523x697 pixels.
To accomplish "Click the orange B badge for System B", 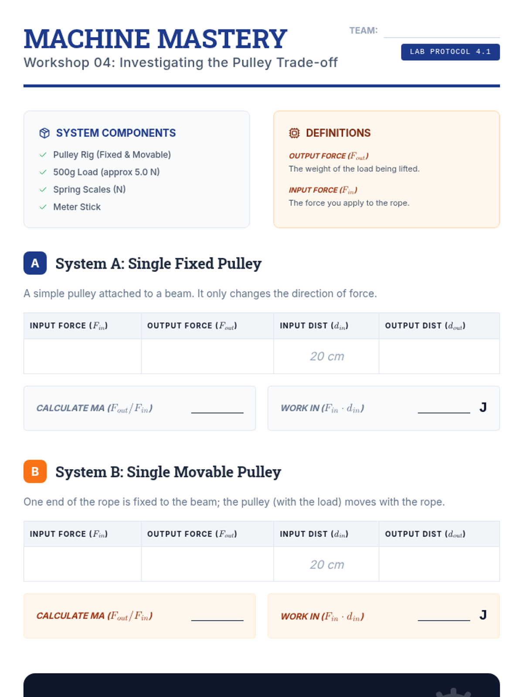I will coord(35,471).
